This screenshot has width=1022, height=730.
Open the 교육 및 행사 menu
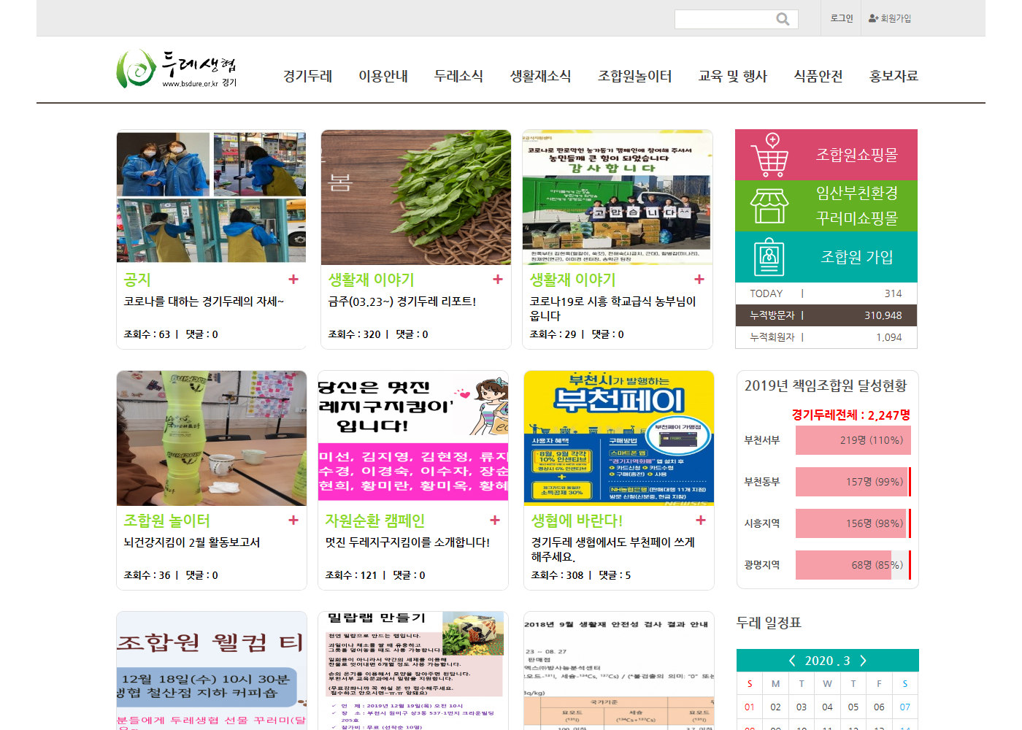click(732, 76)
